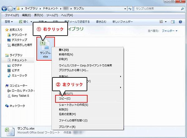Open 最近表示した場所 in the sidebar

pos(22,45)
